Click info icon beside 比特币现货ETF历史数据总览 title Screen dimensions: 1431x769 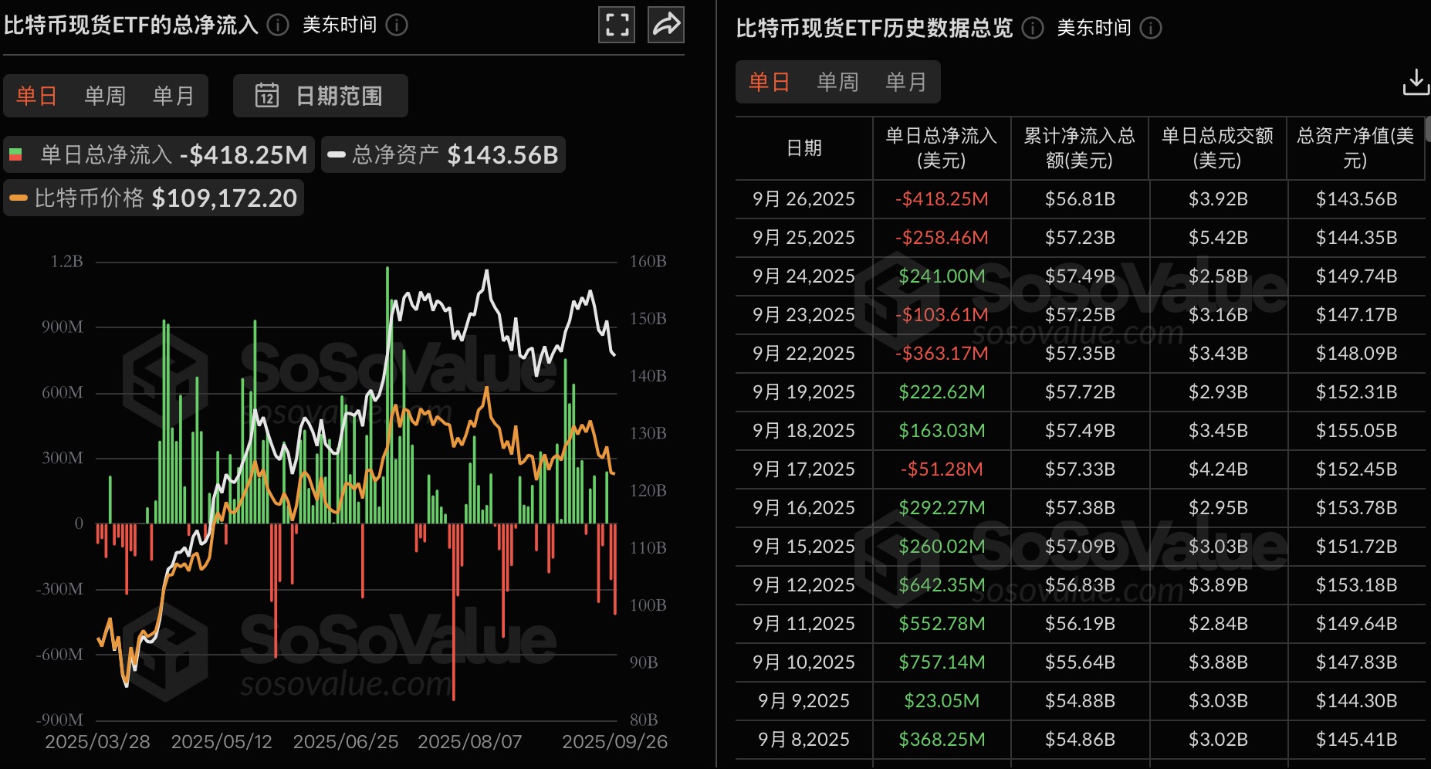point(1033,29)
